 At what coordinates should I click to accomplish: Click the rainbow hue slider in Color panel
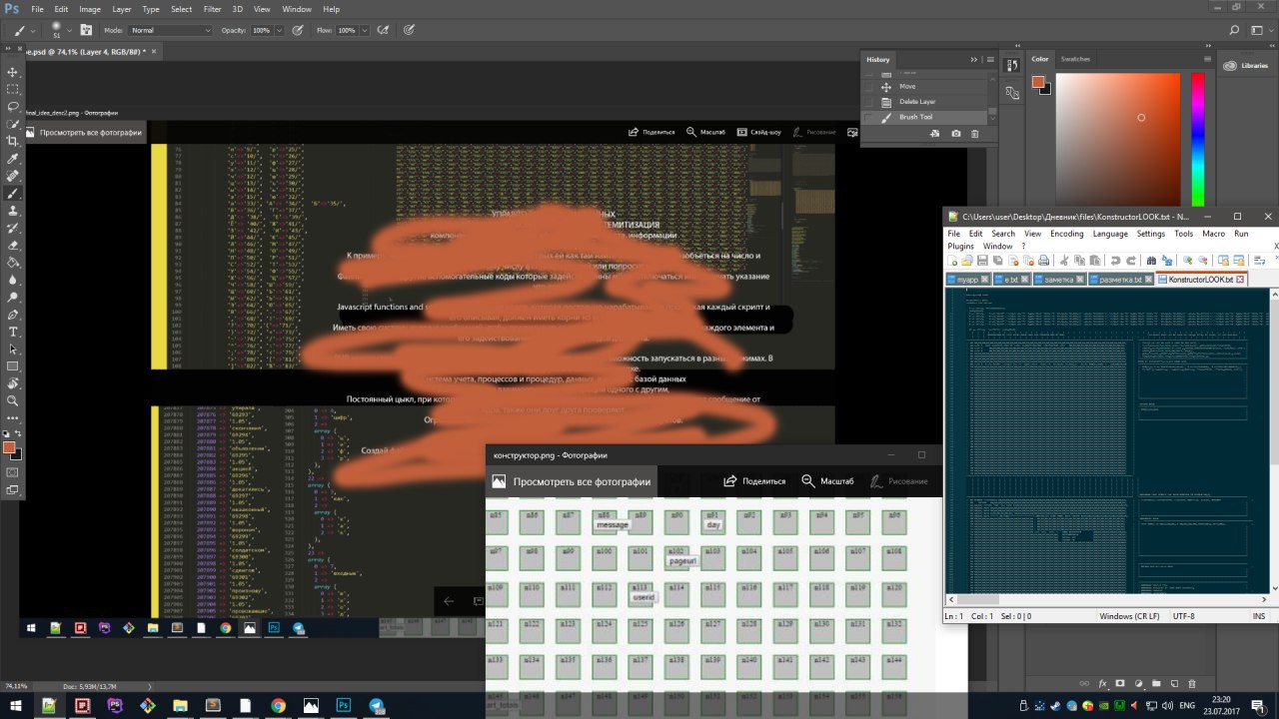click(x=1198, y=140)
